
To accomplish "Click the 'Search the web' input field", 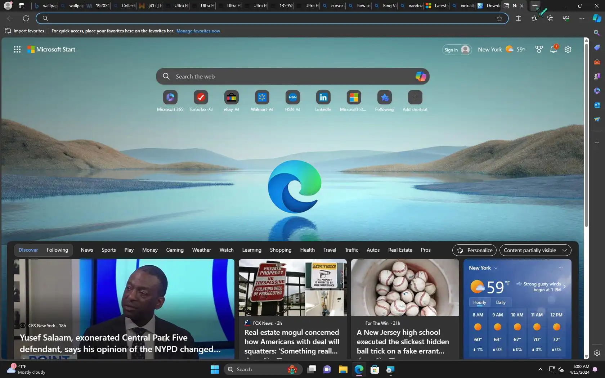I will 292,76.
